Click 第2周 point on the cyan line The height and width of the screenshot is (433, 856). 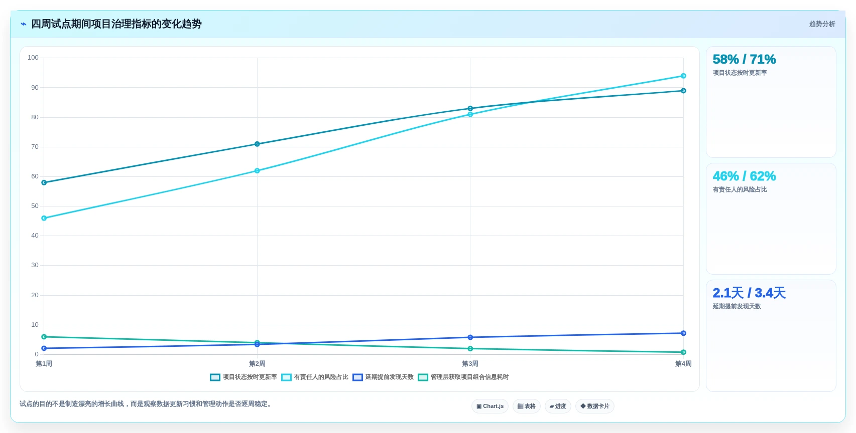point(257,171)
